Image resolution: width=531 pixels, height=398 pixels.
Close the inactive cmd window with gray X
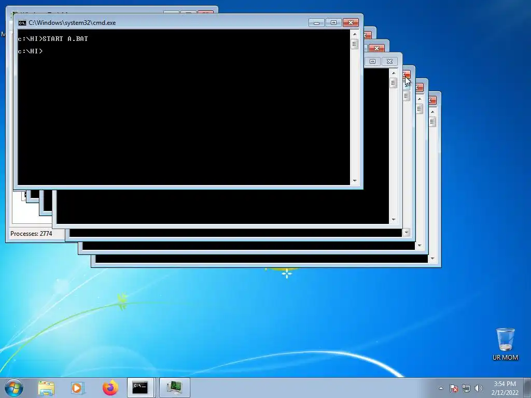tap(390, 61)
